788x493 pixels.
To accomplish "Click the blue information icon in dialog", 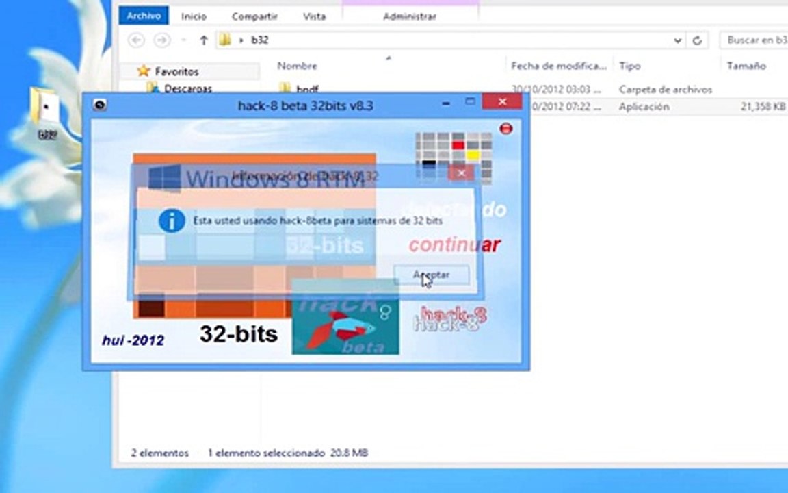I will click(x=172, y=221).
